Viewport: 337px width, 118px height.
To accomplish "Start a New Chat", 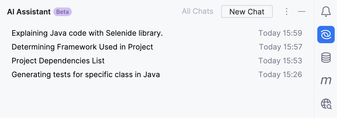I will (247, 12).
